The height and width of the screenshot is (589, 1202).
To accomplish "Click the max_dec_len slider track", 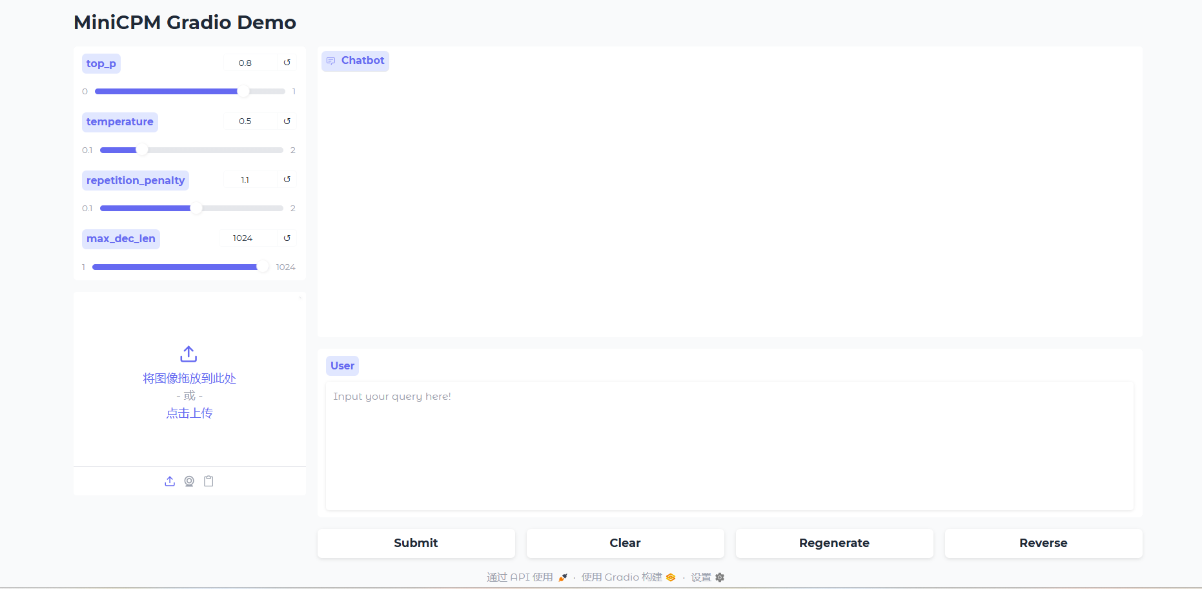I will (x=181, y=267).
